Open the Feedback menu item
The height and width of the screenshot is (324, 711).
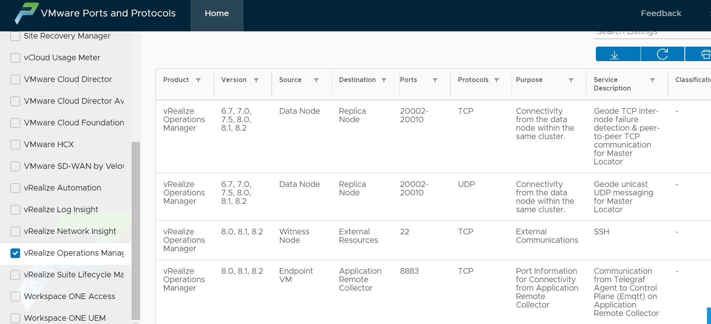[x=661, y=13]
